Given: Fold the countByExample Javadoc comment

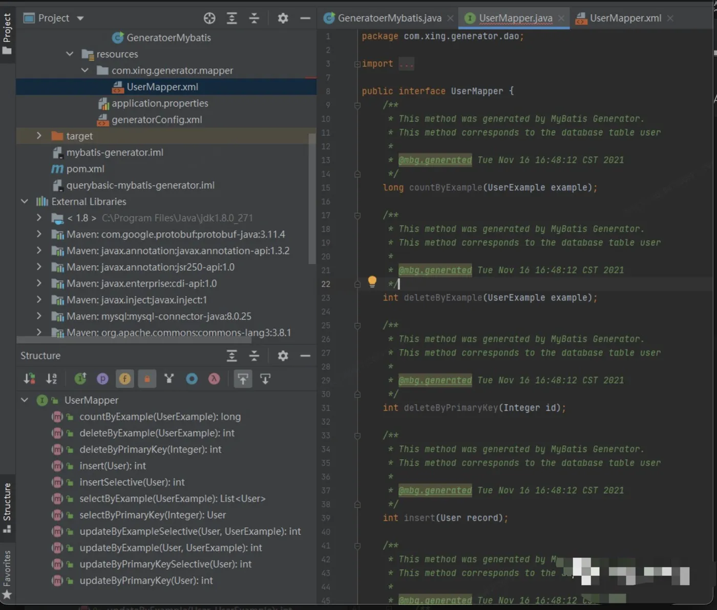Looking at the screenshot, I should (x=357, y=105).
